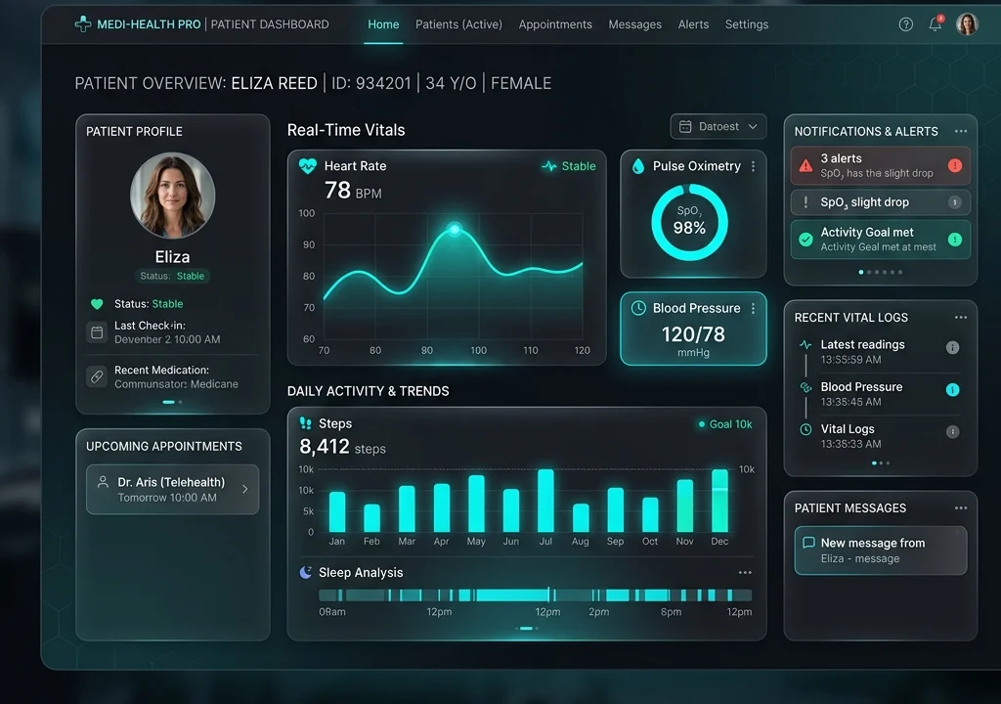The image size is (1001, 704).
Task: Switch to the Home tab
Action: (x=383, y=24)
